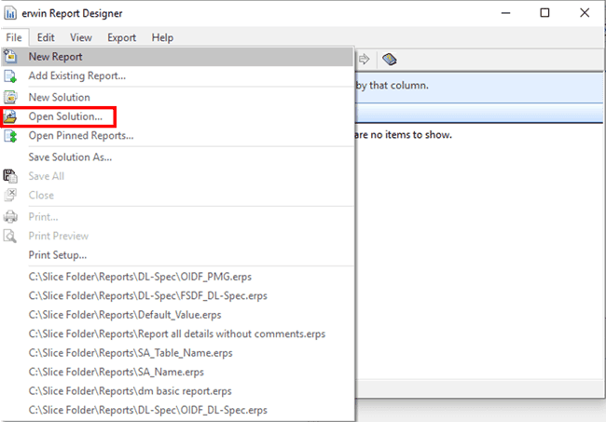This screenshot has width=606, height=422.
Task: Open the Edit menu
Action: tap(46, 37)
